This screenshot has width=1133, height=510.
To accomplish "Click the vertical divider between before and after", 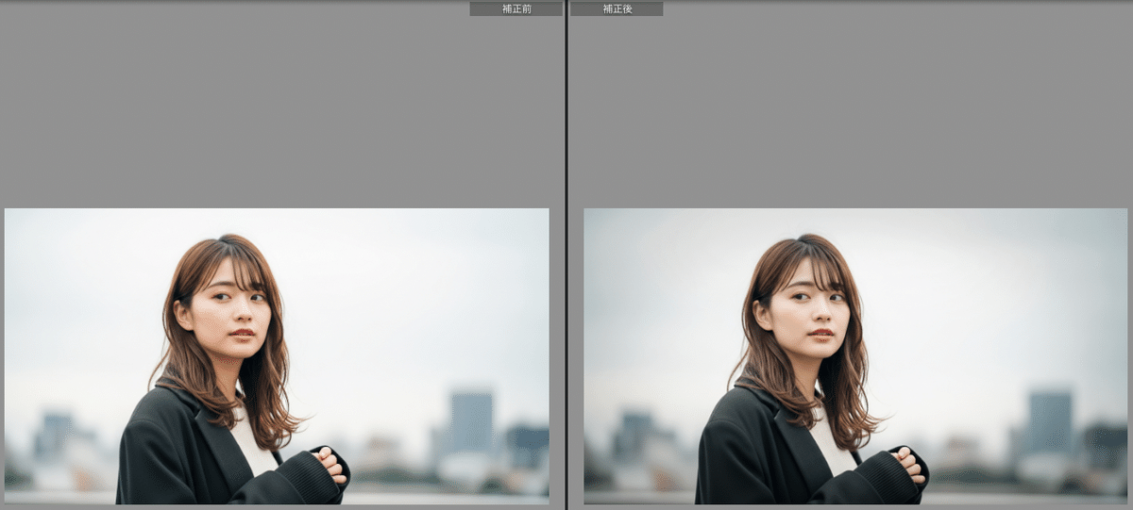I will pyautogui.click(x=566, y=255).
